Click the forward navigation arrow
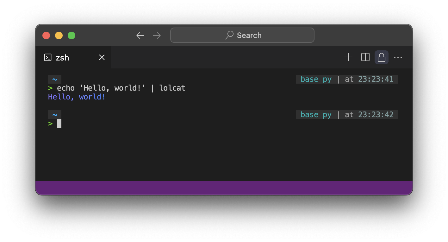The image size is (448, 242). (157, 35)
